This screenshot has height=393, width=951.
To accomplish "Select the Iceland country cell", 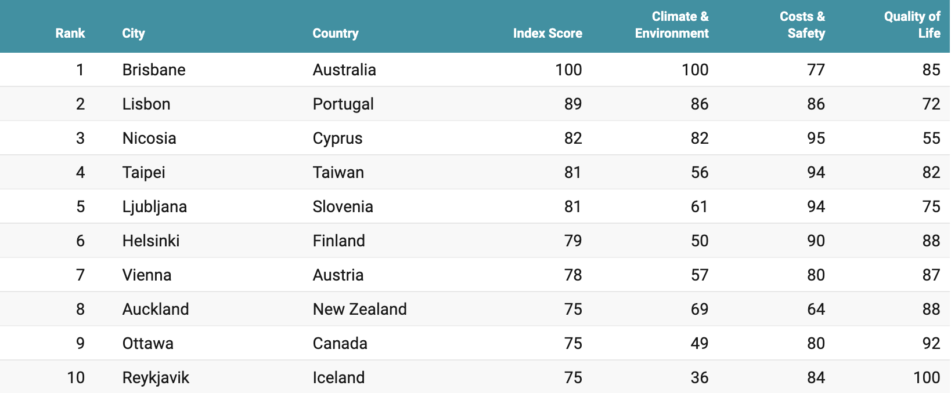I will (338, 377).
